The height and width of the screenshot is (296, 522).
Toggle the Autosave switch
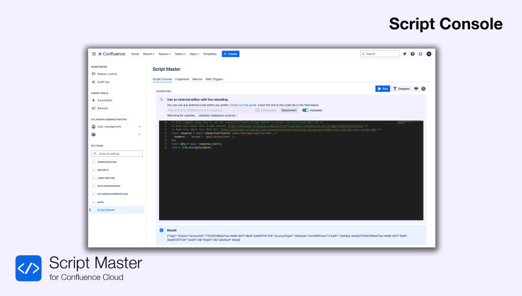pyautogui.click(x=305, y=110)
